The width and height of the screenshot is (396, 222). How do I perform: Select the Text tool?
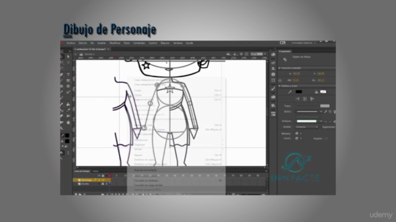[x=68, y=75]
